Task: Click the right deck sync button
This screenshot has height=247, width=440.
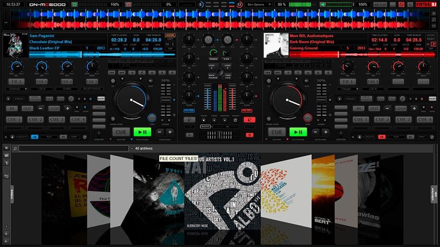Action: pos(308,117)
